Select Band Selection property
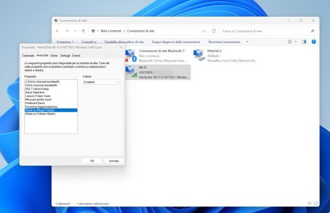The height and width of the screenshot is (213, 330). 51,92
